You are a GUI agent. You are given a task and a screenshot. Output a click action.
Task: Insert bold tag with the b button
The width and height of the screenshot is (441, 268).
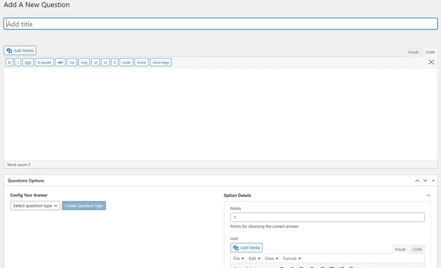tap(9, 62)
